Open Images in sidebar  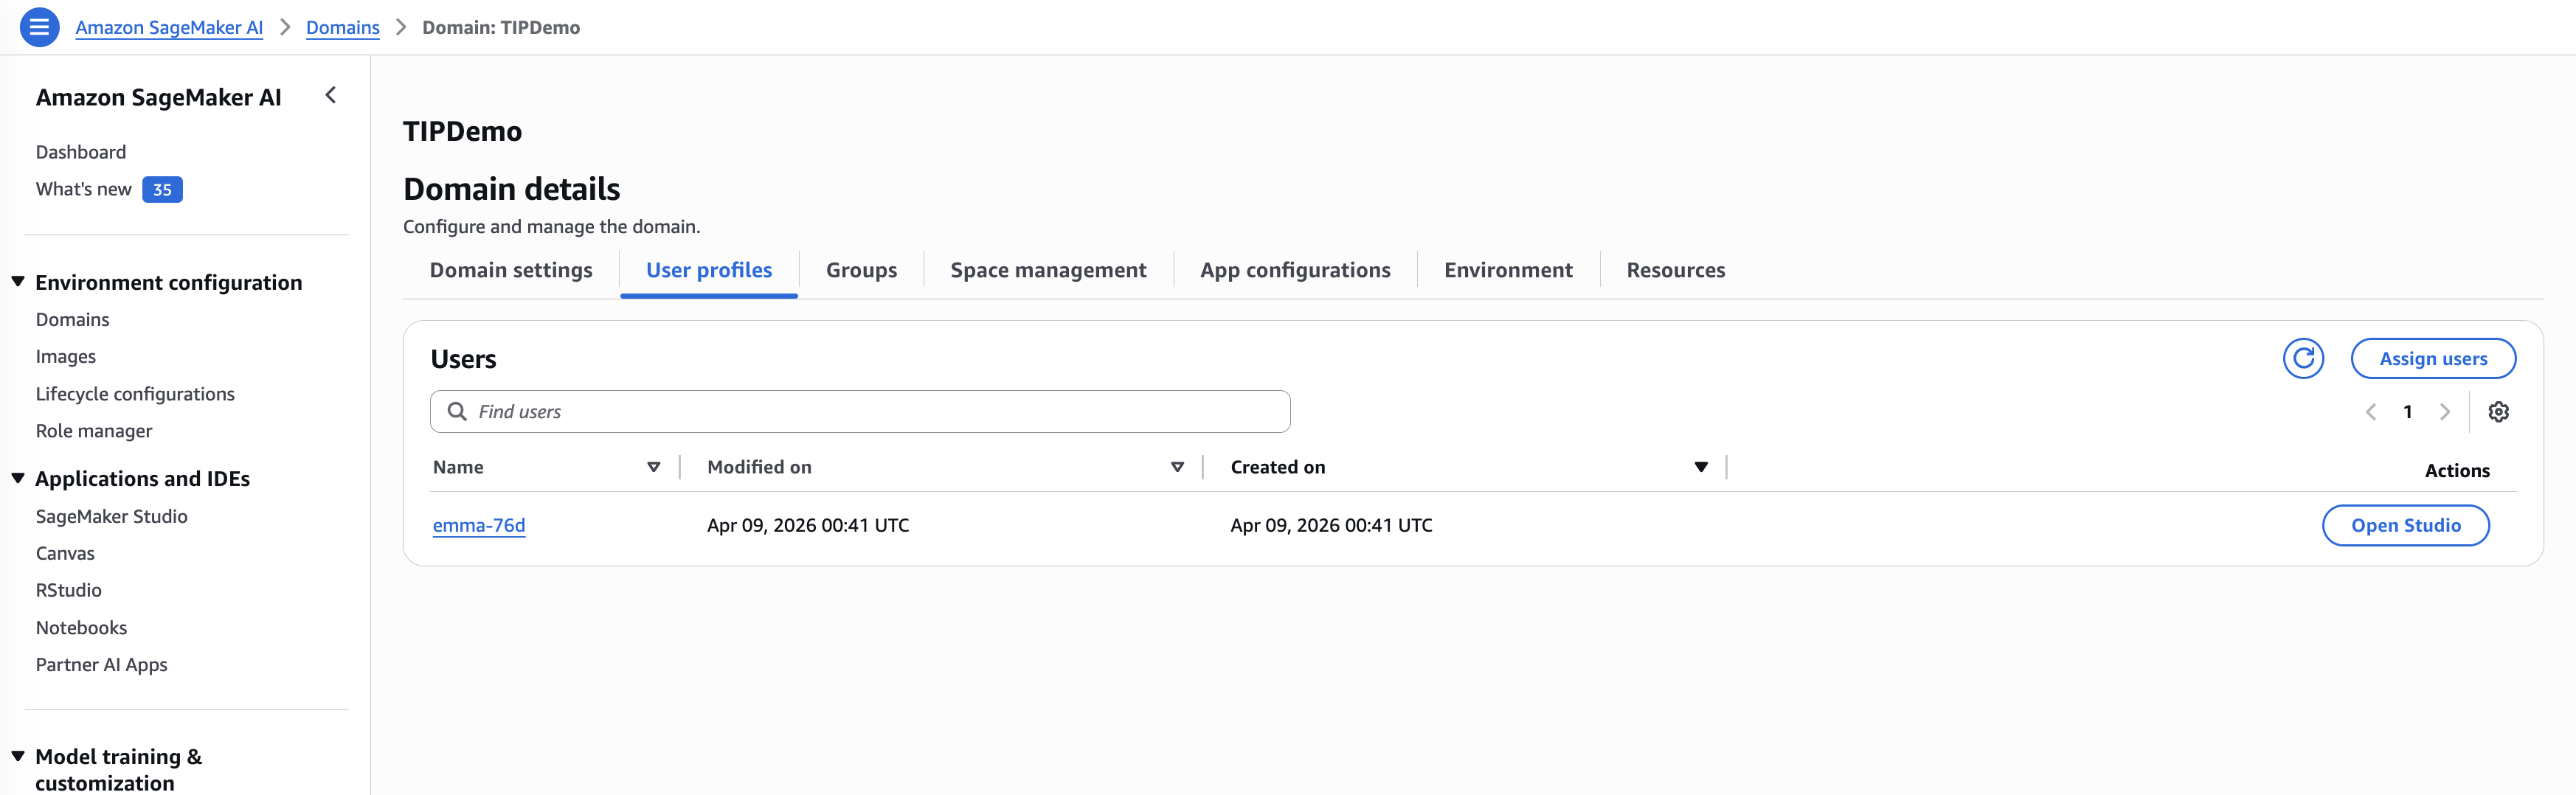(x=66, y=356)
